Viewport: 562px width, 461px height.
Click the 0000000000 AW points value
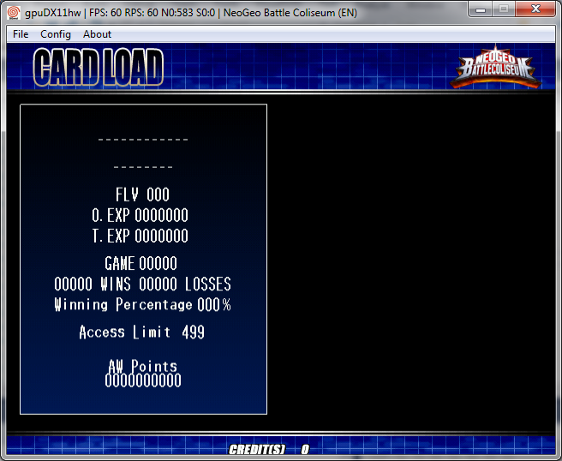(143, 380)
